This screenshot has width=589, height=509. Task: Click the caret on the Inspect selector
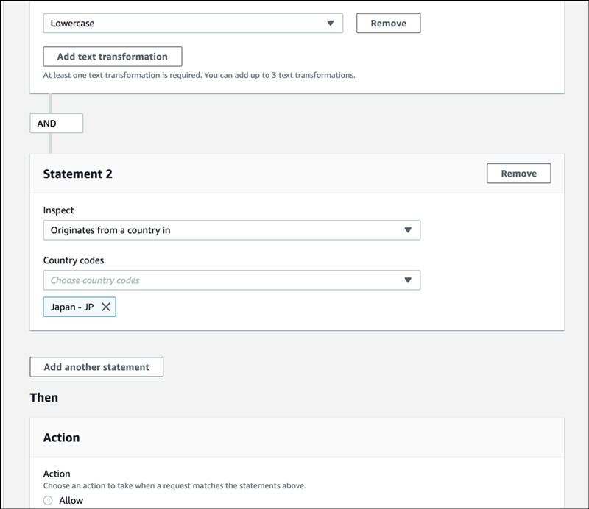coord(408,230)
